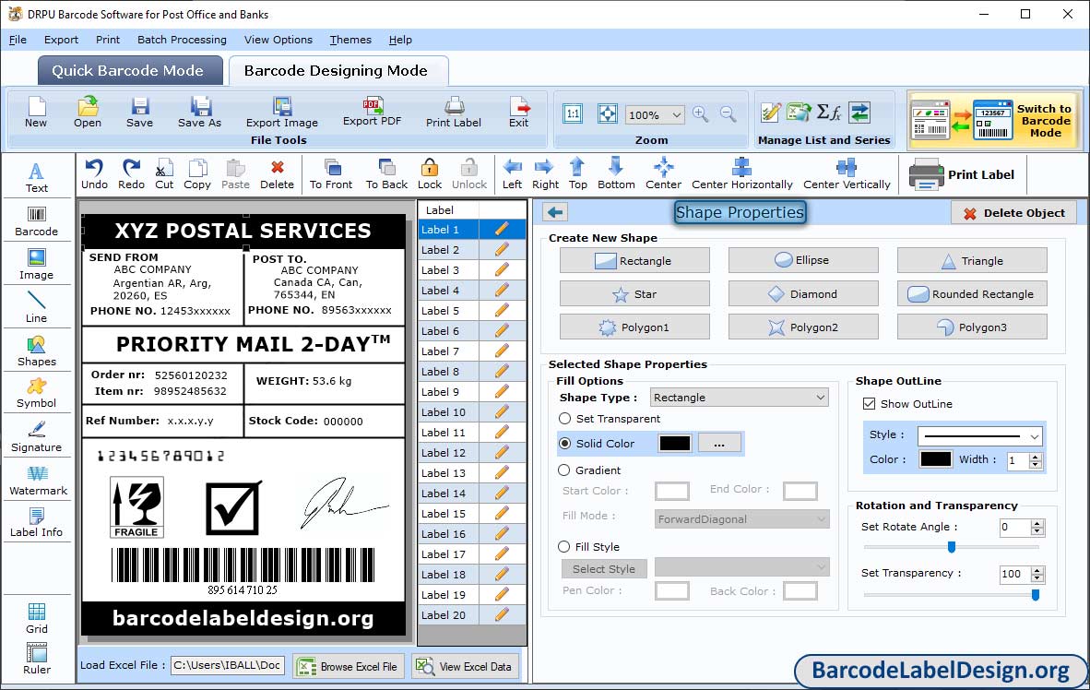The height and width of the screenshot is (690, 1090).
Task: Send selected object To Back
Action: pos(386,174)
